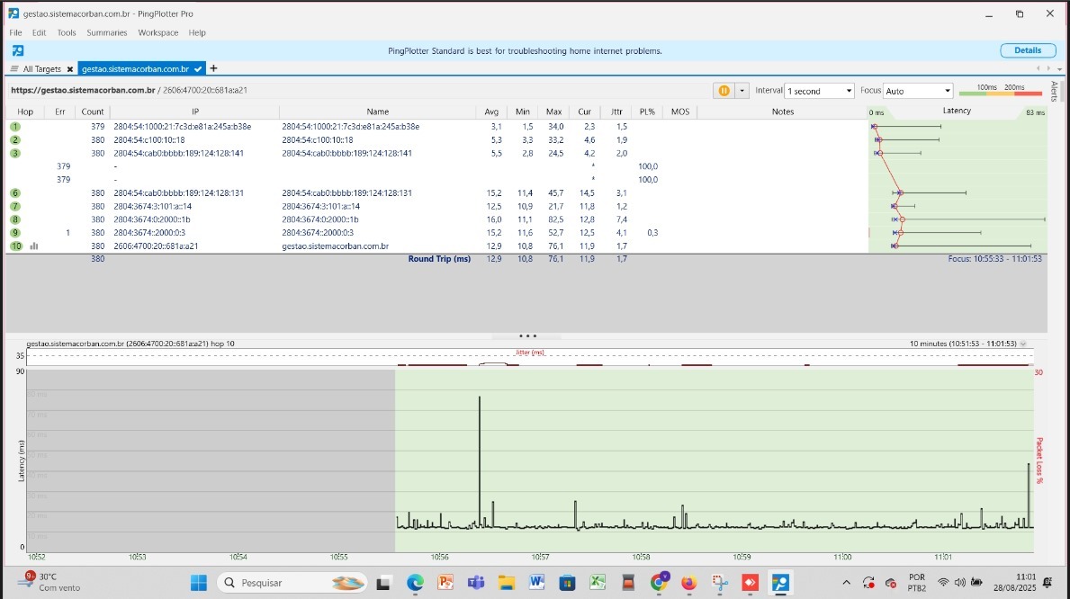Open the Alerts side panel

(x=1055, y=91)
